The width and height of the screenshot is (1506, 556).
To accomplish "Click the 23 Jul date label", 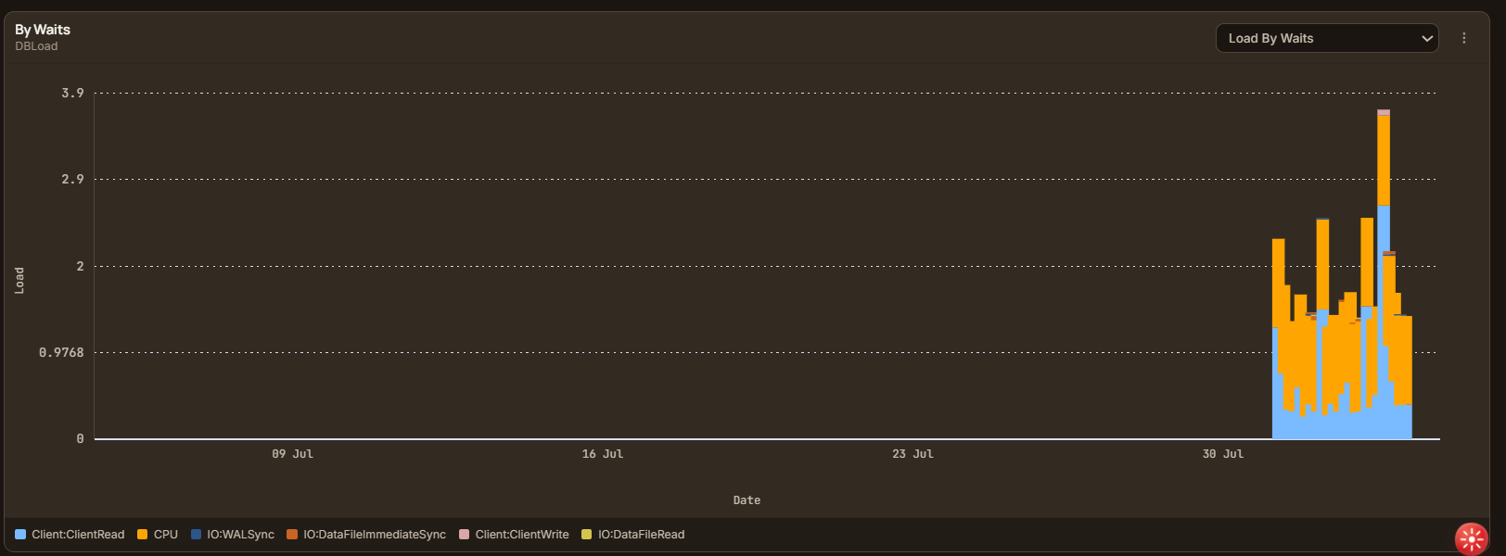I will 913,454.
